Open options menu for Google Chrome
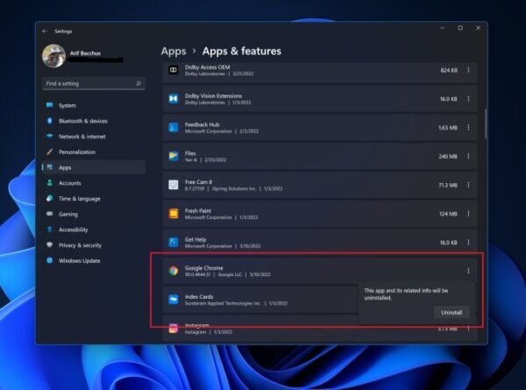The height and width of the screenshot is (390, 526). [x=468, y=271]
